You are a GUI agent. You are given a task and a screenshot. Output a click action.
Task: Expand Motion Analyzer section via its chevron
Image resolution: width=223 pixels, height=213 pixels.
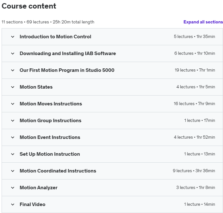(13, 188)
